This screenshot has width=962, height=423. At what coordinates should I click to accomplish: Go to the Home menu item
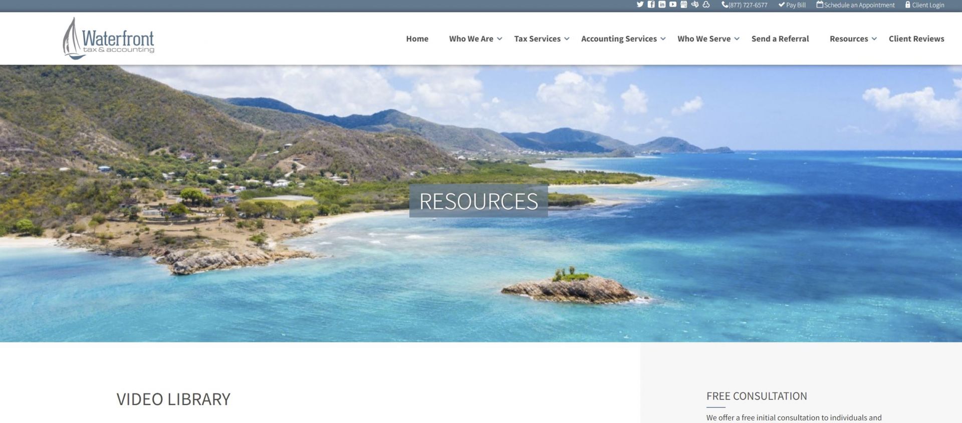click(417, 38)
